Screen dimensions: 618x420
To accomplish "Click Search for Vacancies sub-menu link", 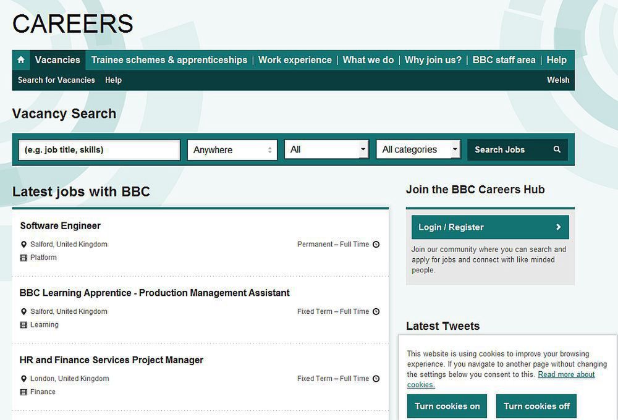I will pyautogui.click(x=56, y=80).
